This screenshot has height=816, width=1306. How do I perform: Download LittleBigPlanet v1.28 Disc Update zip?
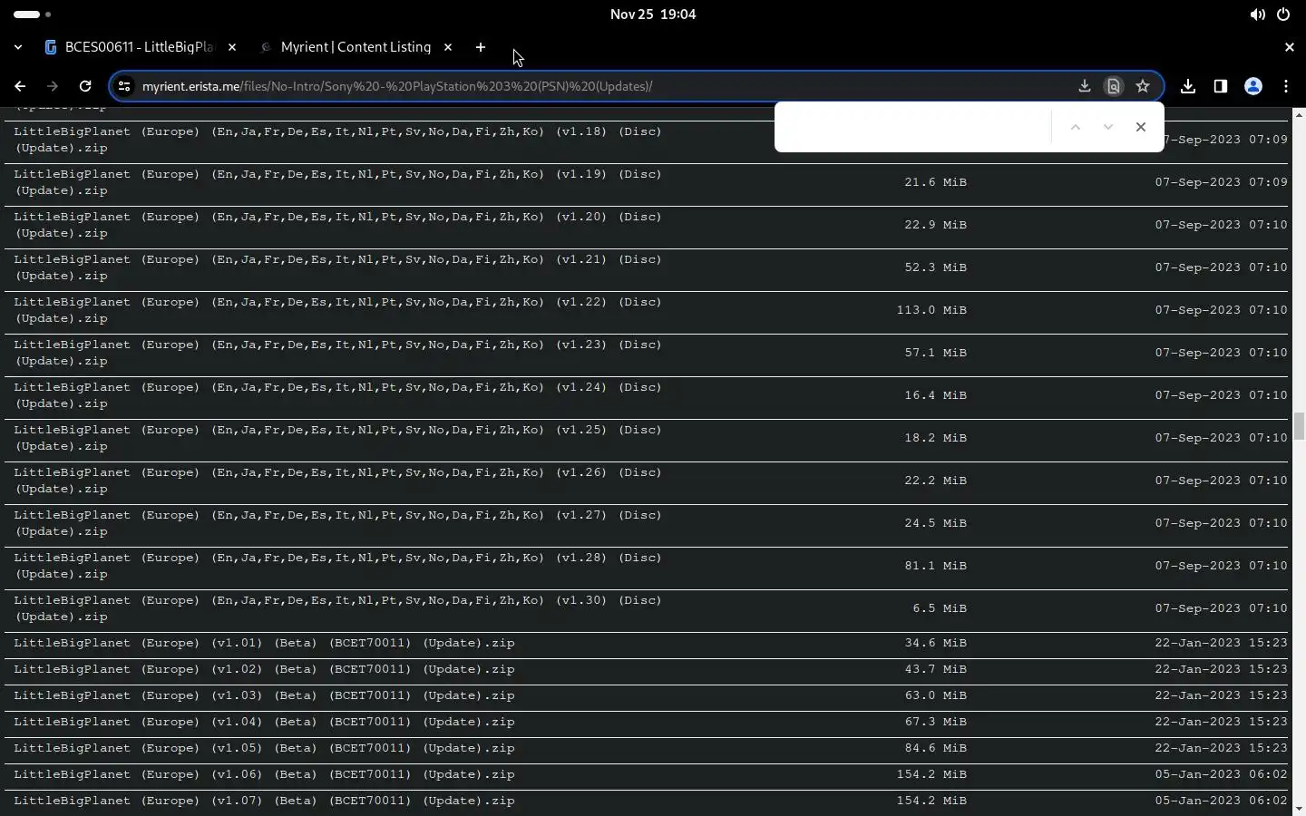pyautogui.click(x=337, y=566)
